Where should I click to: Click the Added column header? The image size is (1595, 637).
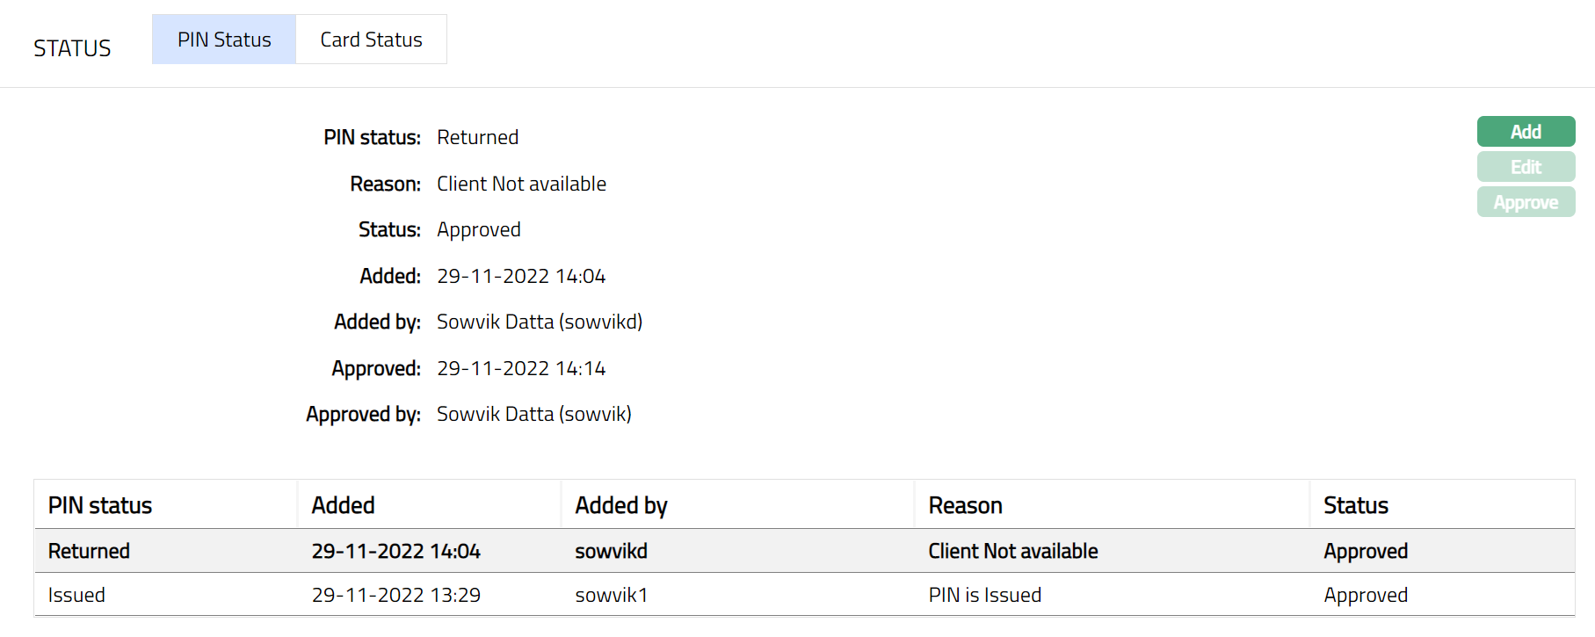point(343,505)
